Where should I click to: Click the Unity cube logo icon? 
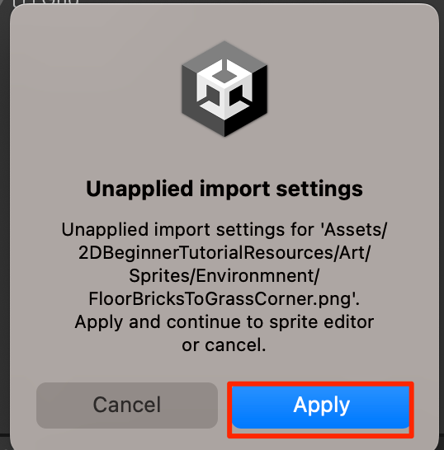pyautogui.click(x=224, y=89)
